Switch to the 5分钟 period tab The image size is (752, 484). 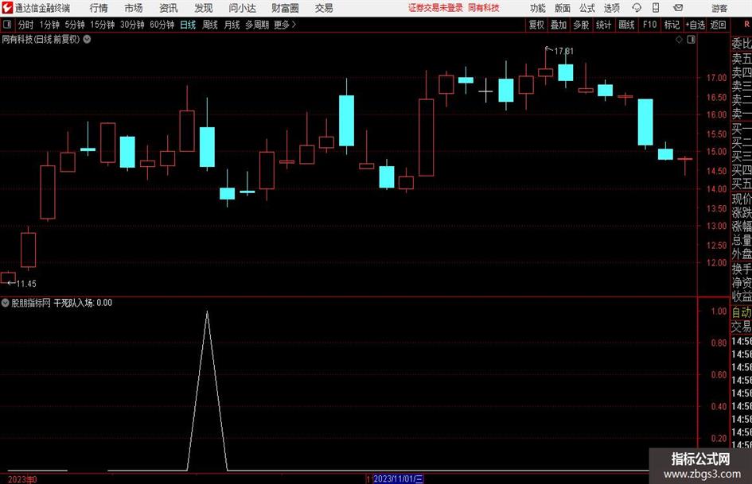75,25
